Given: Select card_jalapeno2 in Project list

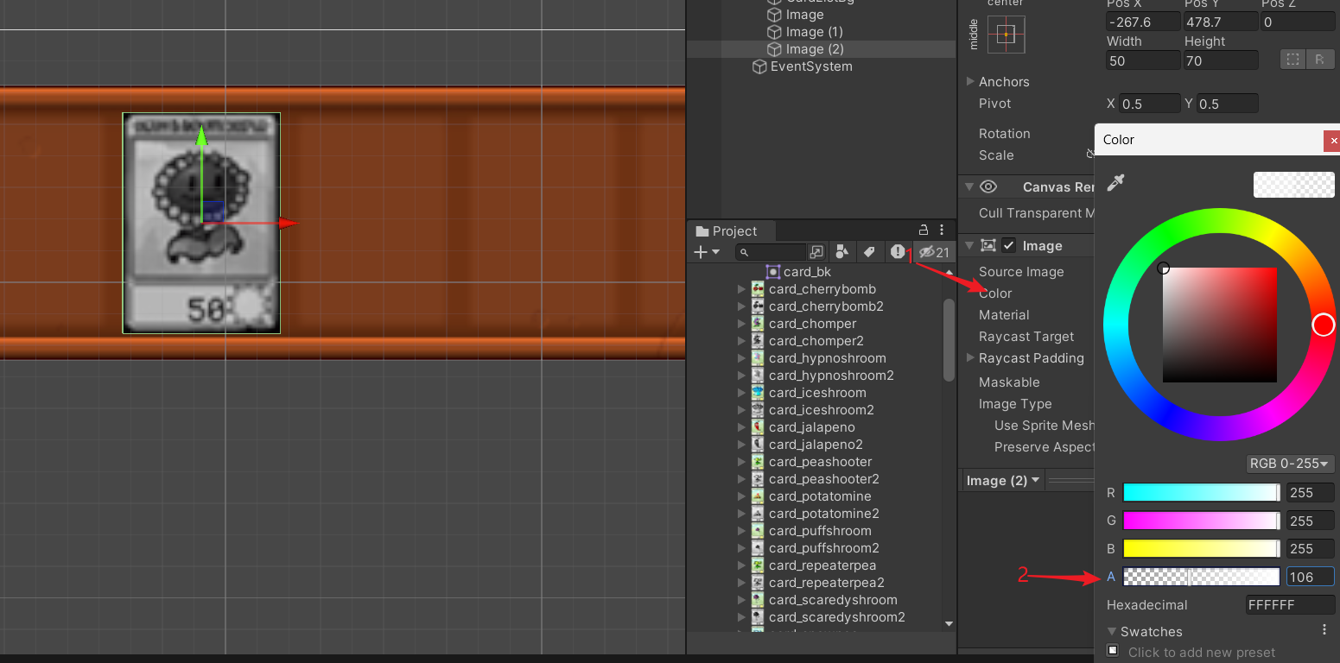Looking at the screenshot, I should click(x=816, y=445).
